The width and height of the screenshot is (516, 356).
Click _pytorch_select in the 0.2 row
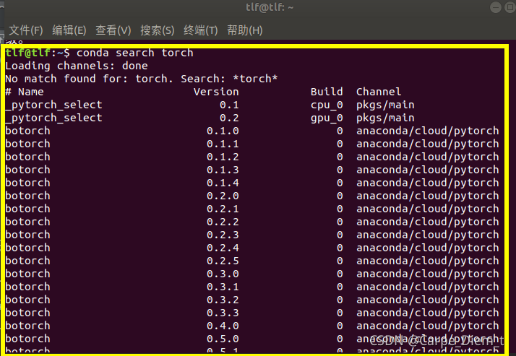click(53, 118)
